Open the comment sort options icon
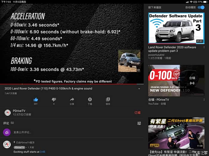Screen dimensions: 209x156 click(x=139, y=123)
